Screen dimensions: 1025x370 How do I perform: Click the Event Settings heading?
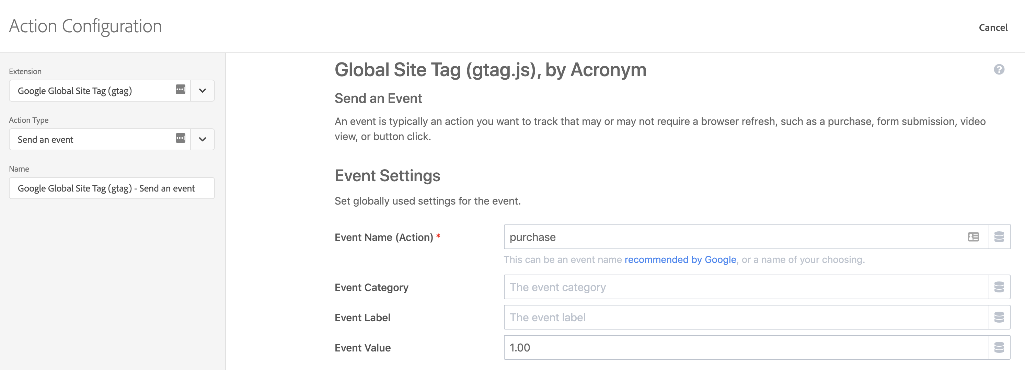[x=387, y=176]
